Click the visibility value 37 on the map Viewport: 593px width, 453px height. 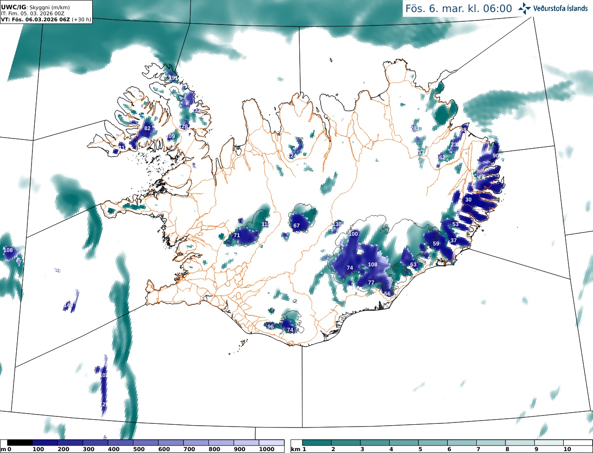[454, 240]
